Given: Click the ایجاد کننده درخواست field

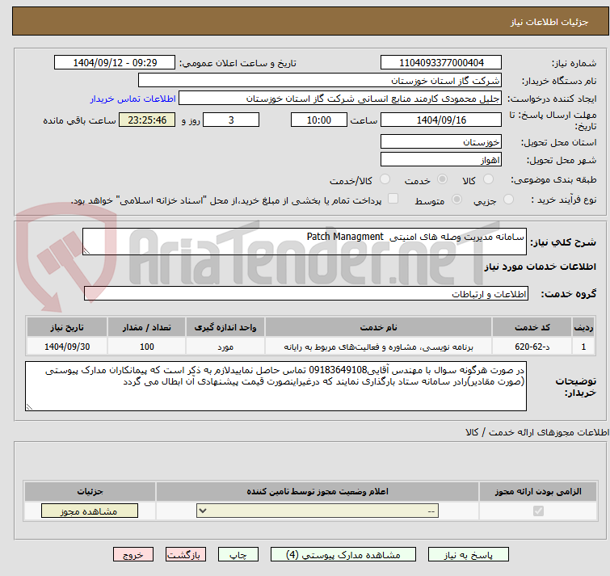Looking at the screenshot, I should click(340, 99).
